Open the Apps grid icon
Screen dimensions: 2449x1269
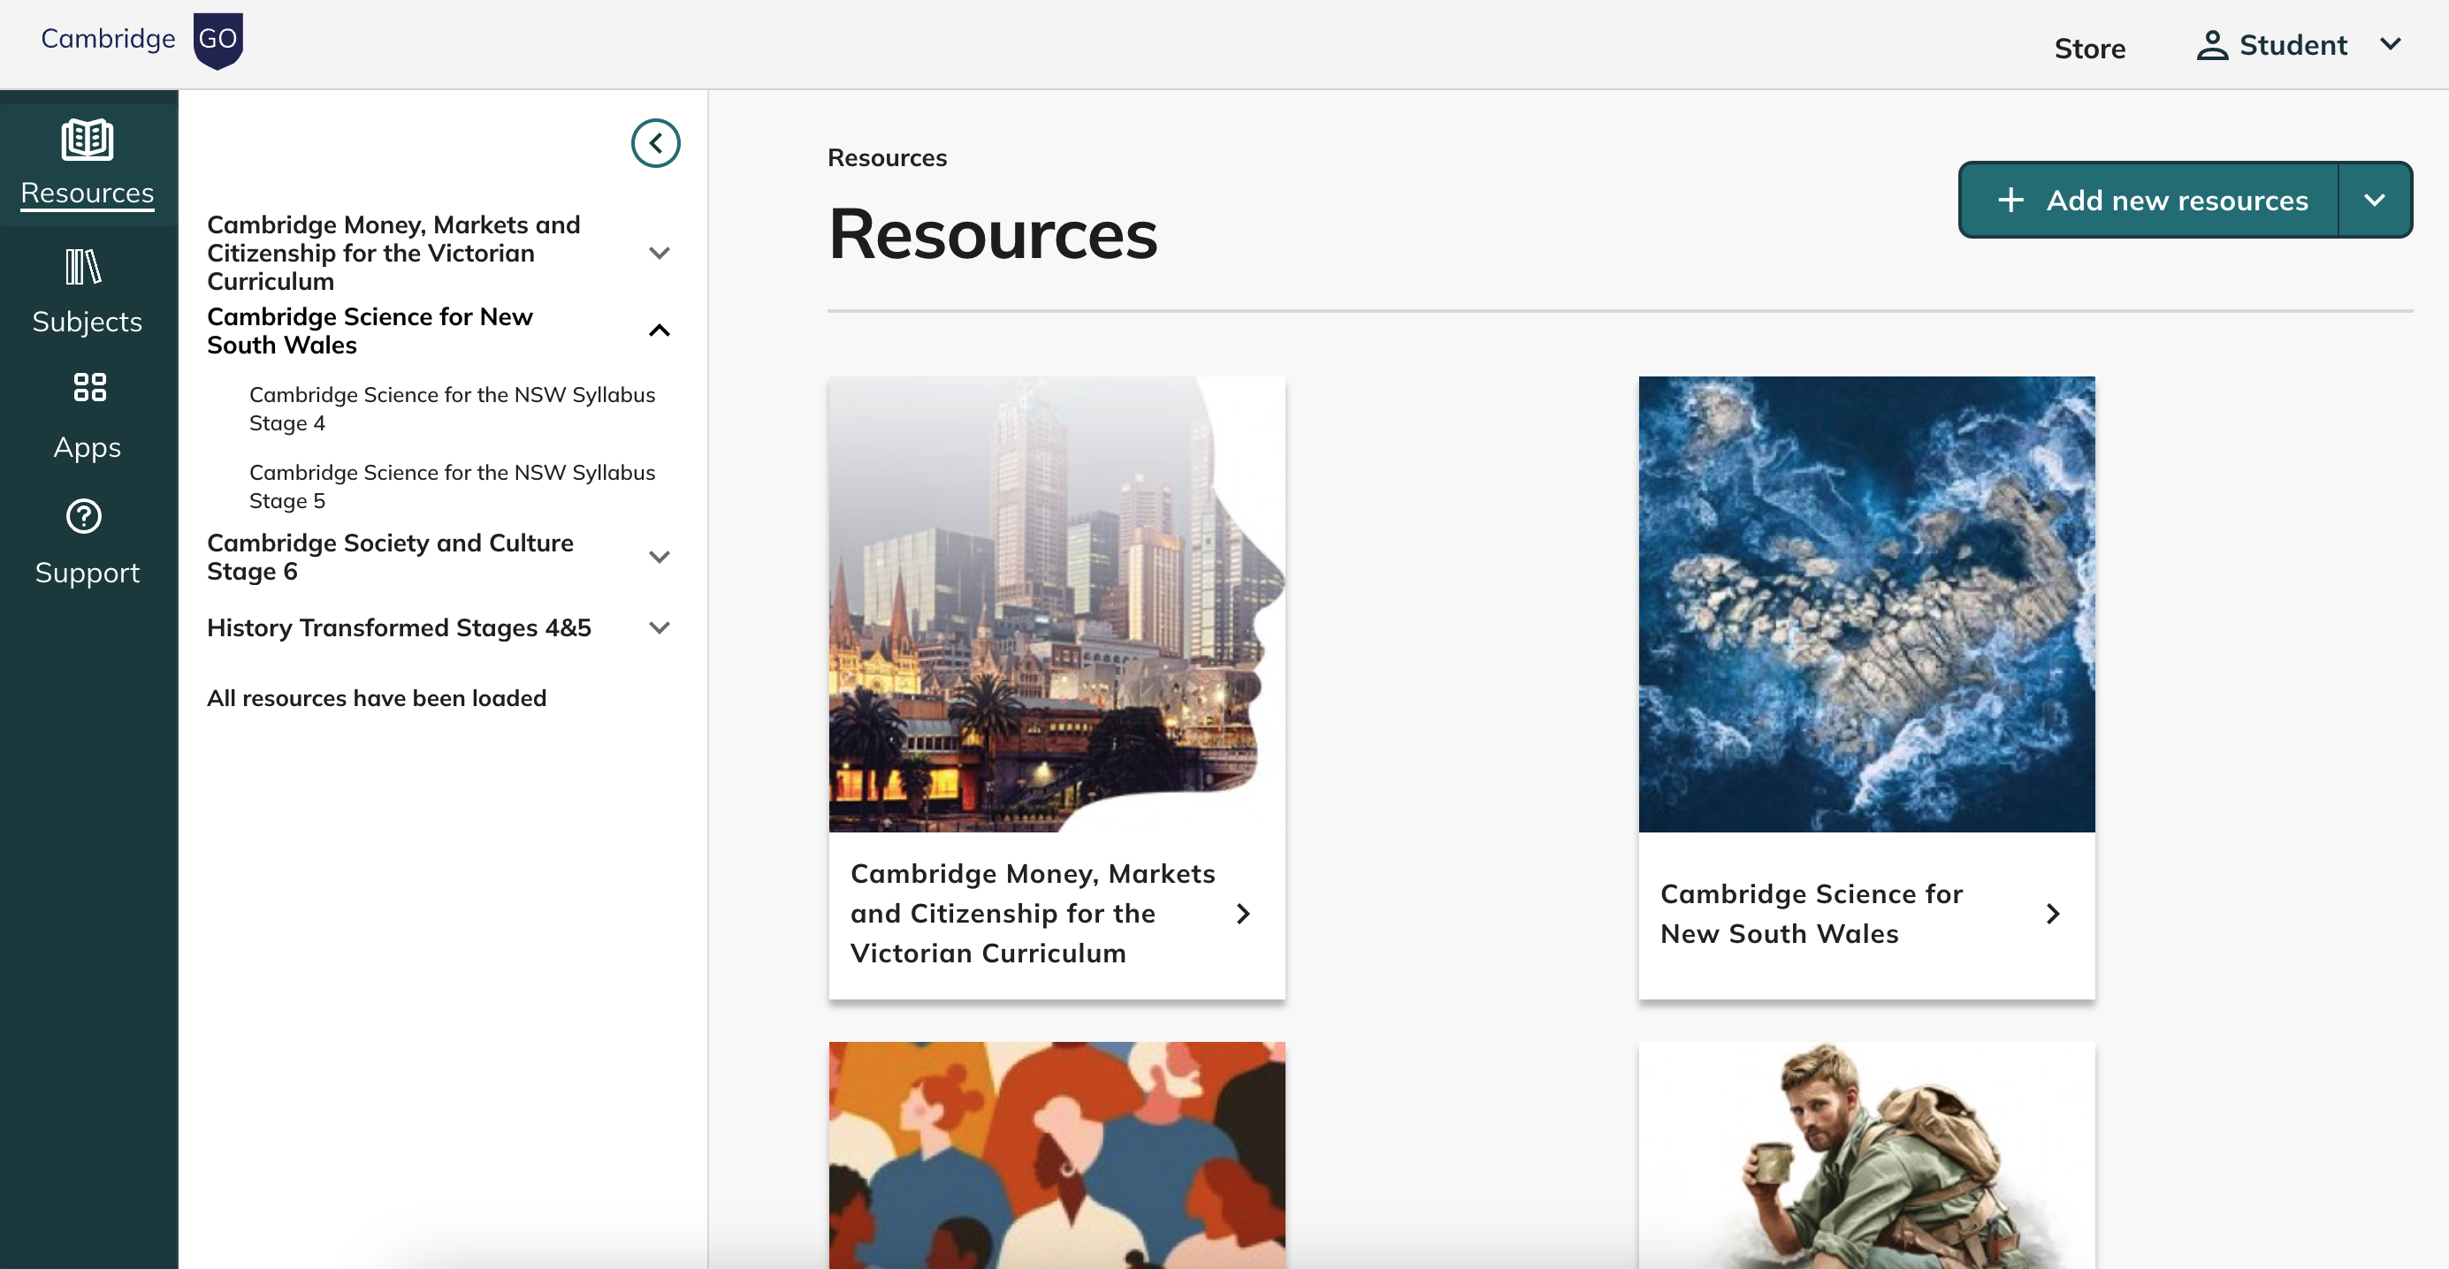89,387
